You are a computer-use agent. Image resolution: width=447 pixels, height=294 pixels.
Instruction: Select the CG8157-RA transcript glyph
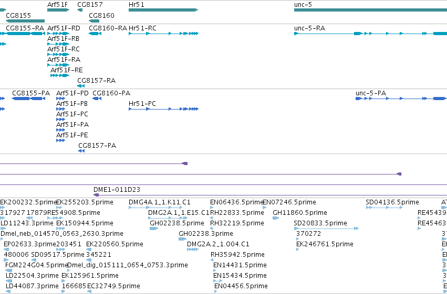[81, 86]
